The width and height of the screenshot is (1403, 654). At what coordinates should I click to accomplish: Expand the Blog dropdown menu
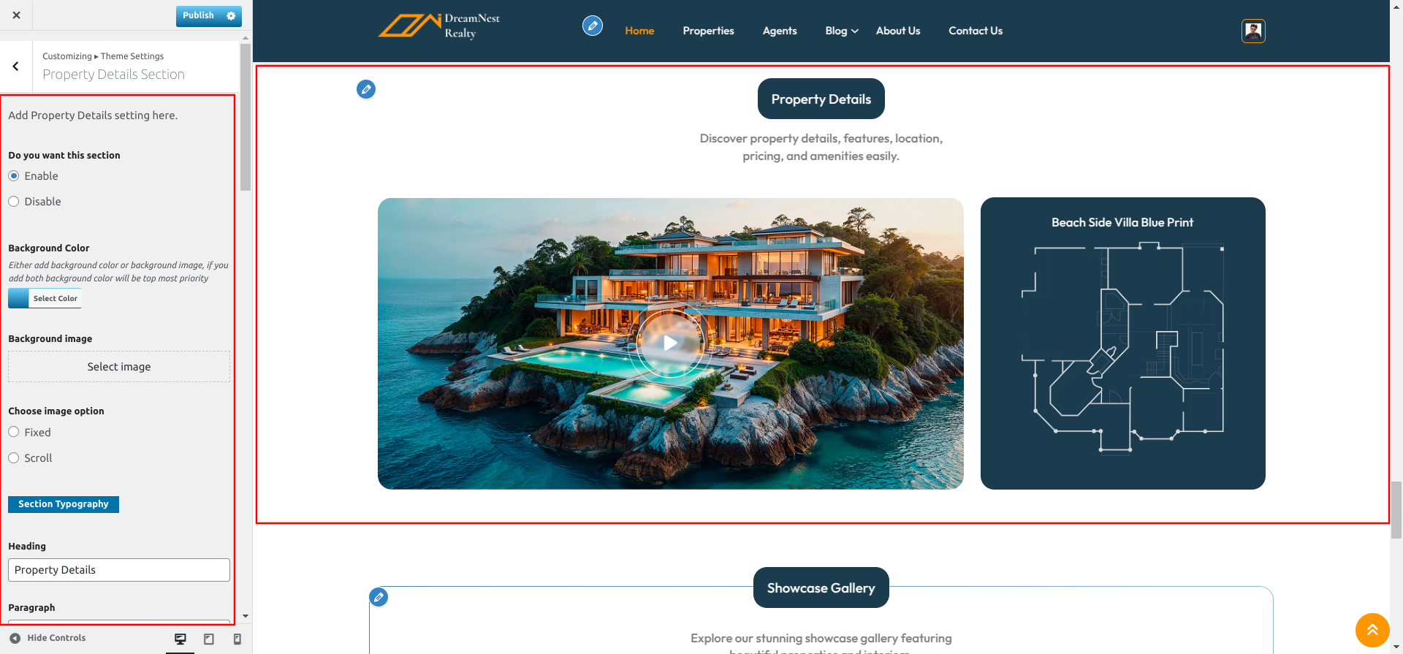(842, 31)
